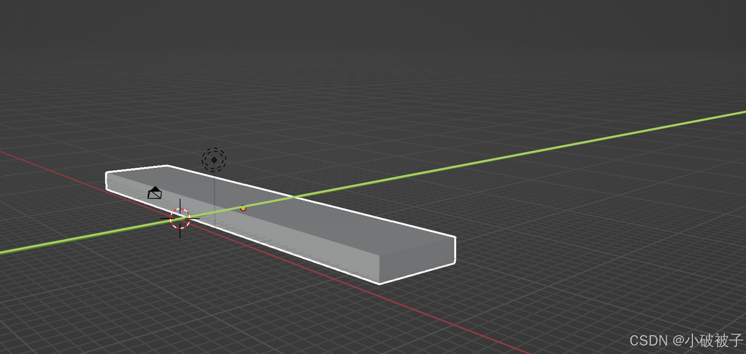Click the orange origin point of the cuboid

243,208
